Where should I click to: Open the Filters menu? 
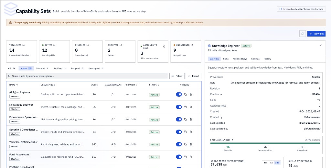[177, 76]
